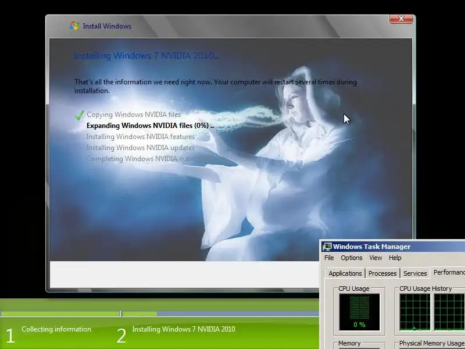465x349 pixels.
Task: Click the first CPU Usage History graph
Action: (x=414, y=312)
